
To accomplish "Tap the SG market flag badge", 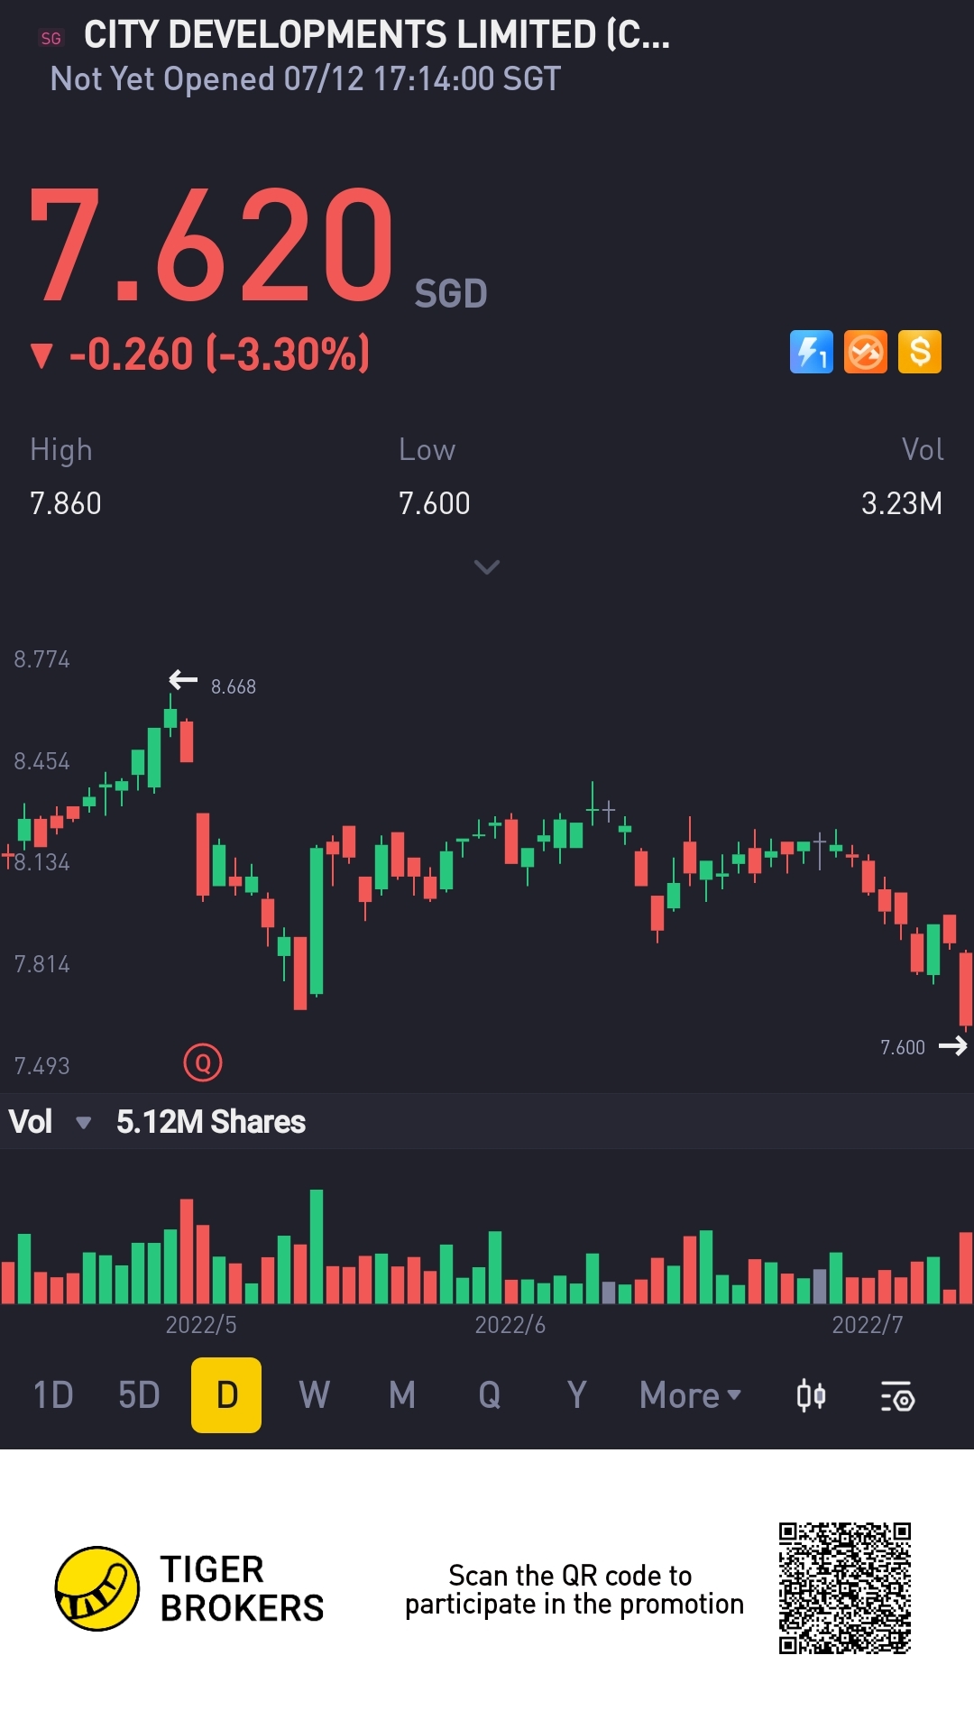I will click(51, 38).
